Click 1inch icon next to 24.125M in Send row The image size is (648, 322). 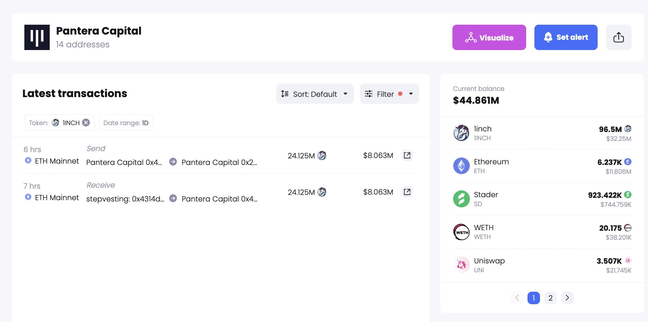[x=322, y=155]
